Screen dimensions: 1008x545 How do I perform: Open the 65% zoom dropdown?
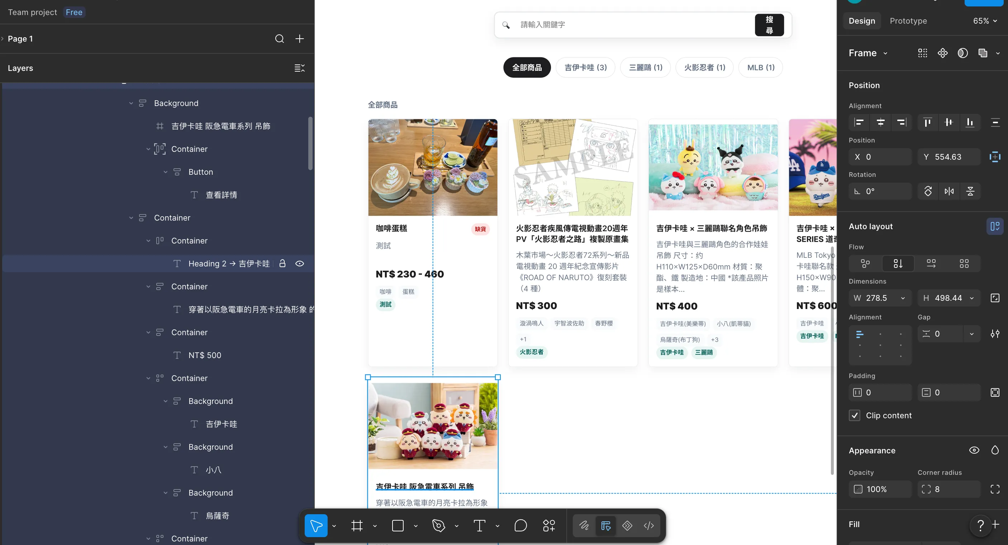(x=985, y=21)
